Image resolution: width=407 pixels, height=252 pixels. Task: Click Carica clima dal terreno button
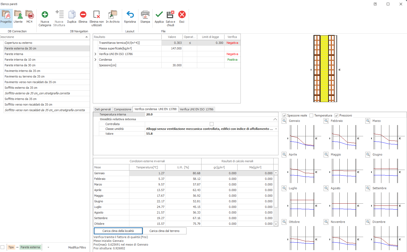coord(164,231)
